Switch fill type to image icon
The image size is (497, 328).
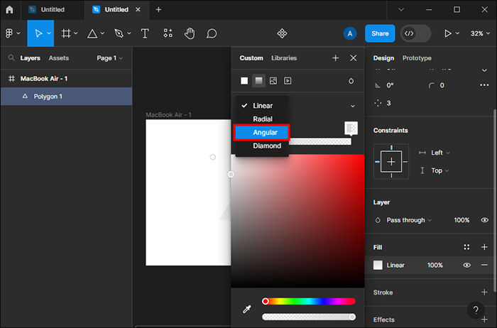coord(273,81)
